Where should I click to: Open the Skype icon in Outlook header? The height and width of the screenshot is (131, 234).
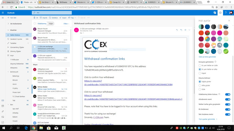(215, 13)
